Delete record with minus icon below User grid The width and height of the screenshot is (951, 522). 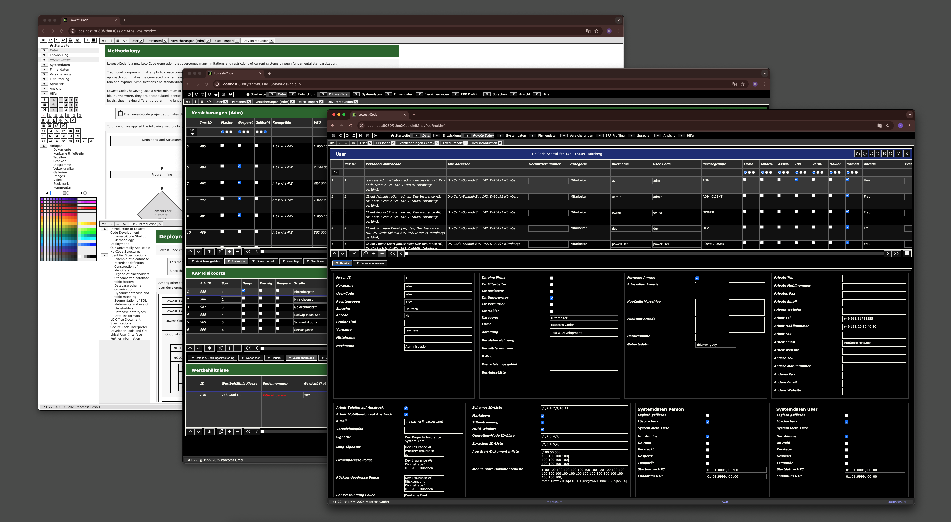click(382, 253)
